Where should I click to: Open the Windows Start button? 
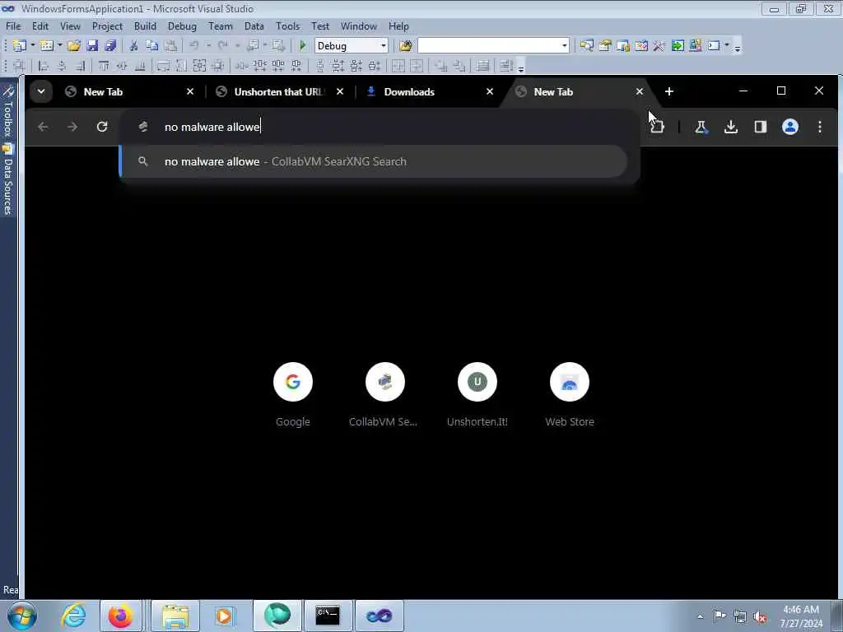click(x=22, y=616)
